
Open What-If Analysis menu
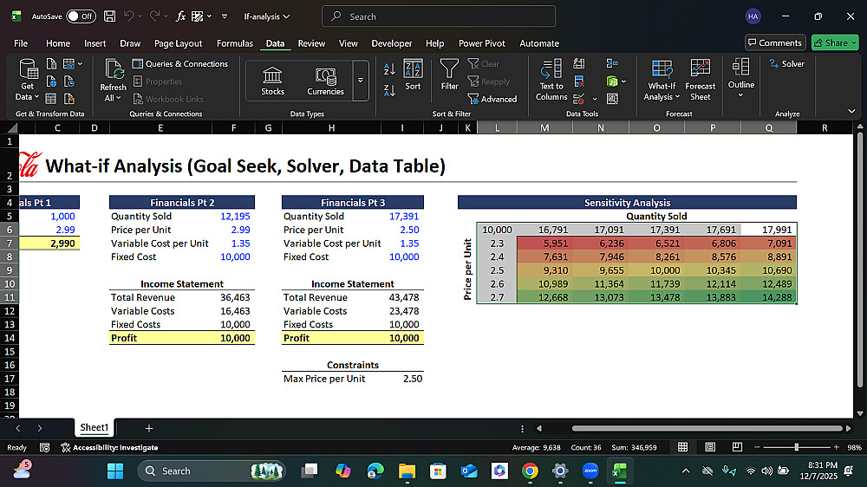click(x=662, y=81)
